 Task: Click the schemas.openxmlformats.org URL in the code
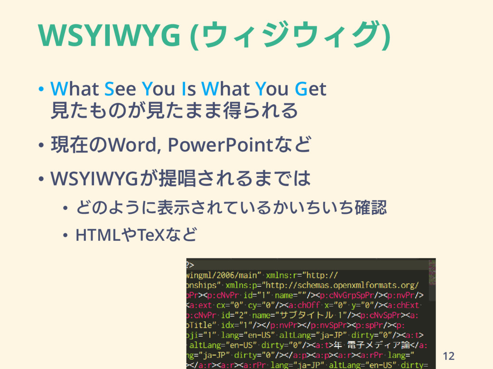pyautogui.click(x=342, y=285)
